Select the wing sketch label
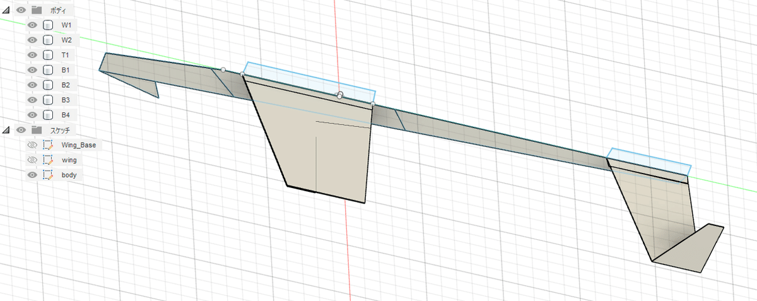 (69, 160)
